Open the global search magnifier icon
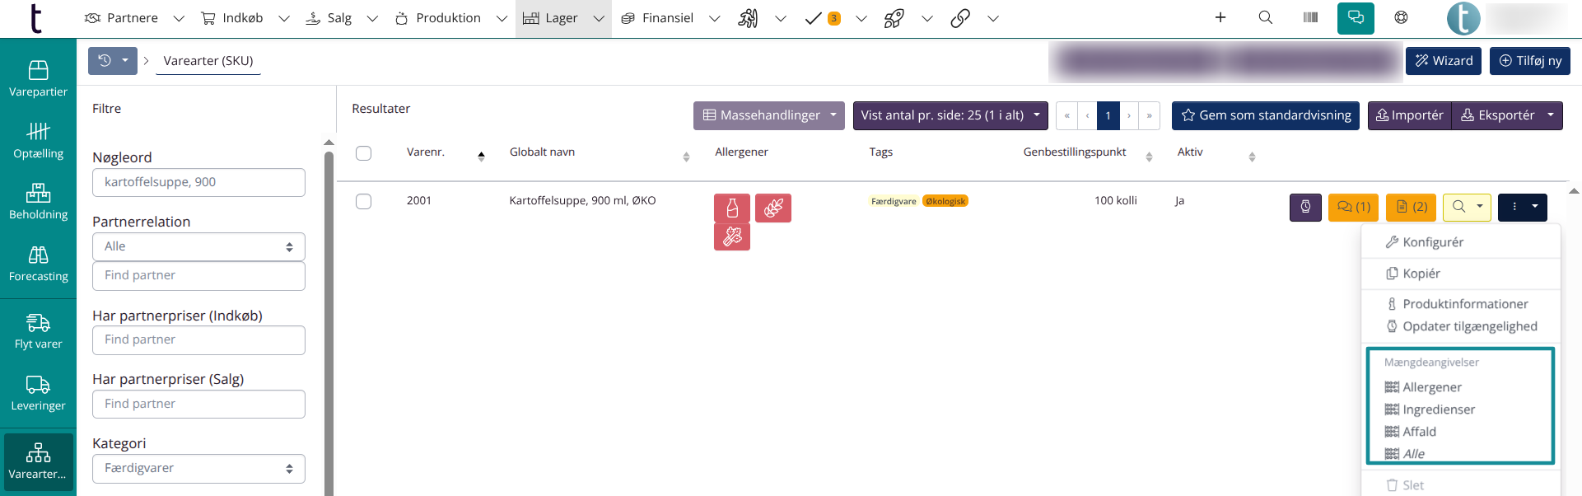 [1266, 18]
